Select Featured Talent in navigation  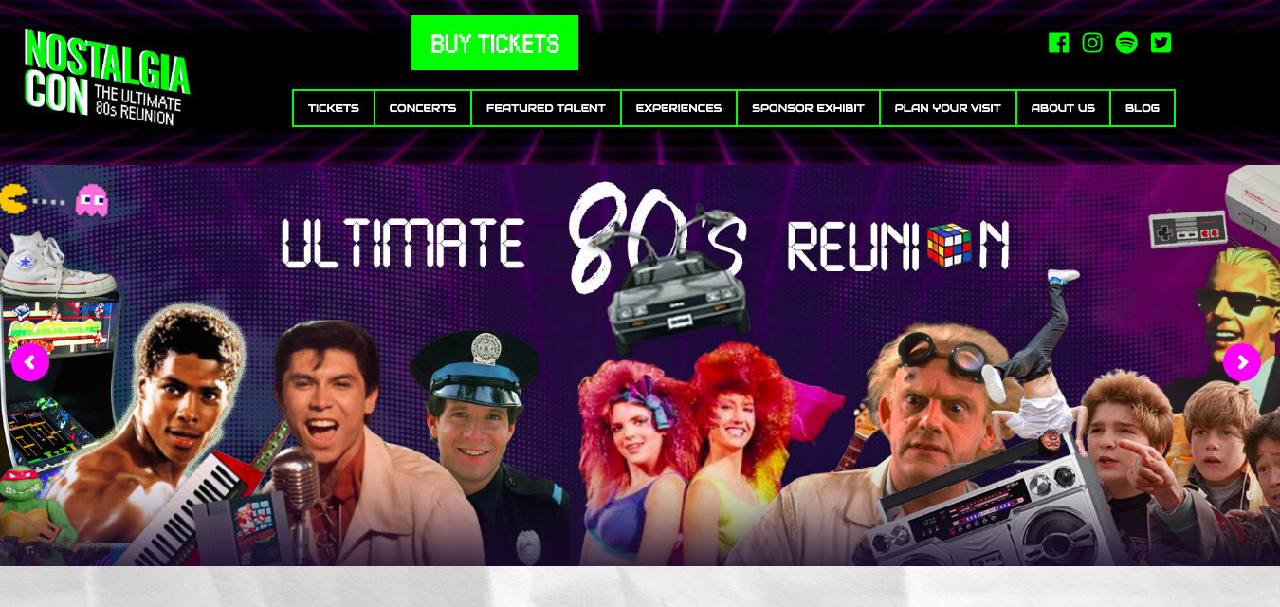coord(546,108)
